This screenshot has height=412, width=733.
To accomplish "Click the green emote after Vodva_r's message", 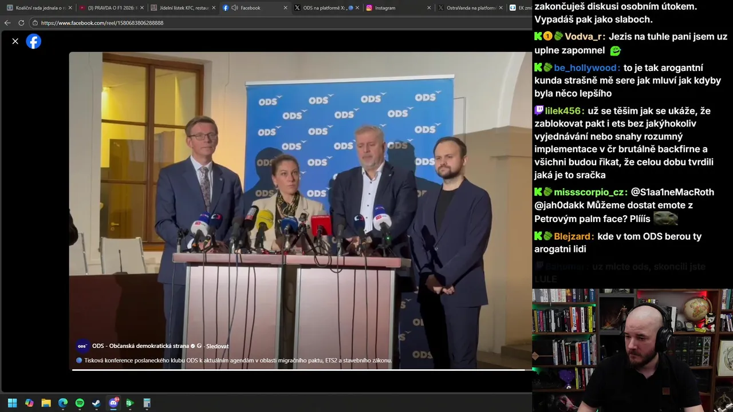I will (616, 51).
